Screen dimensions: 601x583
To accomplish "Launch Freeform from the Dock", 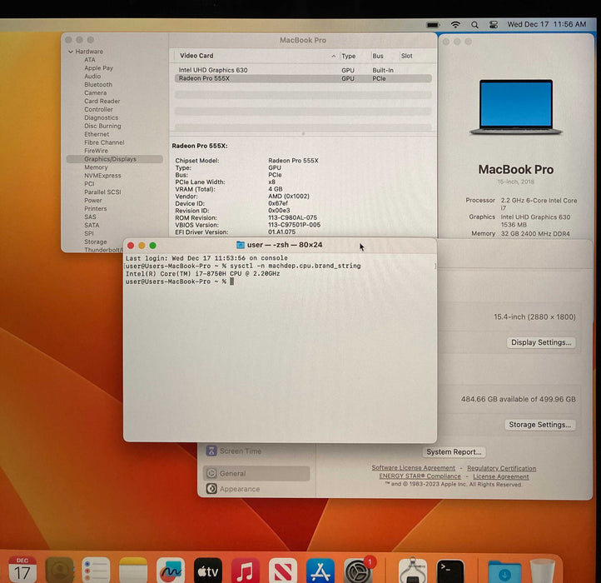I will click(x=171, y=571).
